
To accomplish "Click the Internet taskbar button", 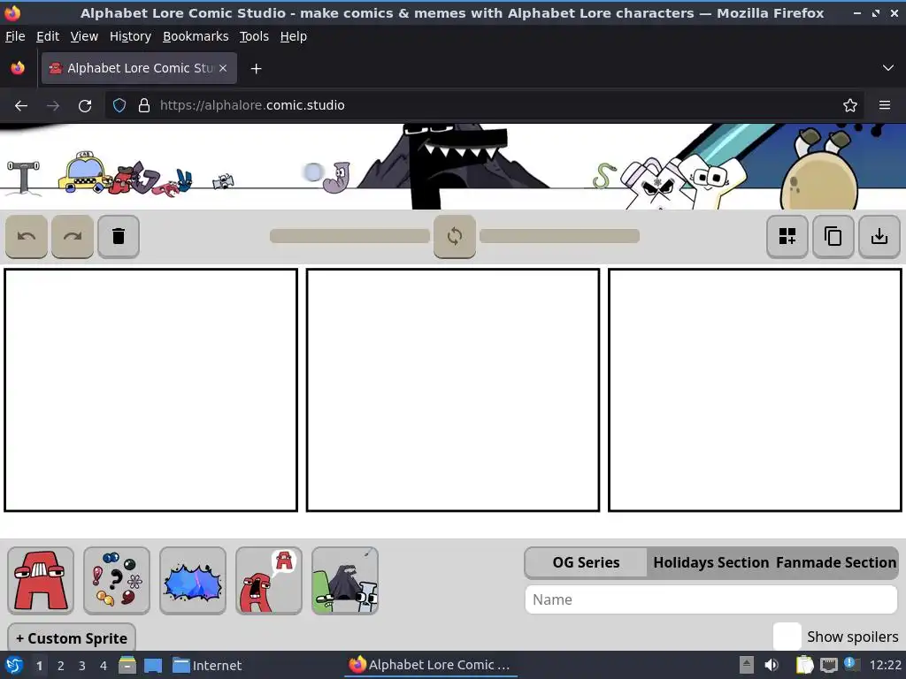I will pyautogui.click(x=207, y=666).
